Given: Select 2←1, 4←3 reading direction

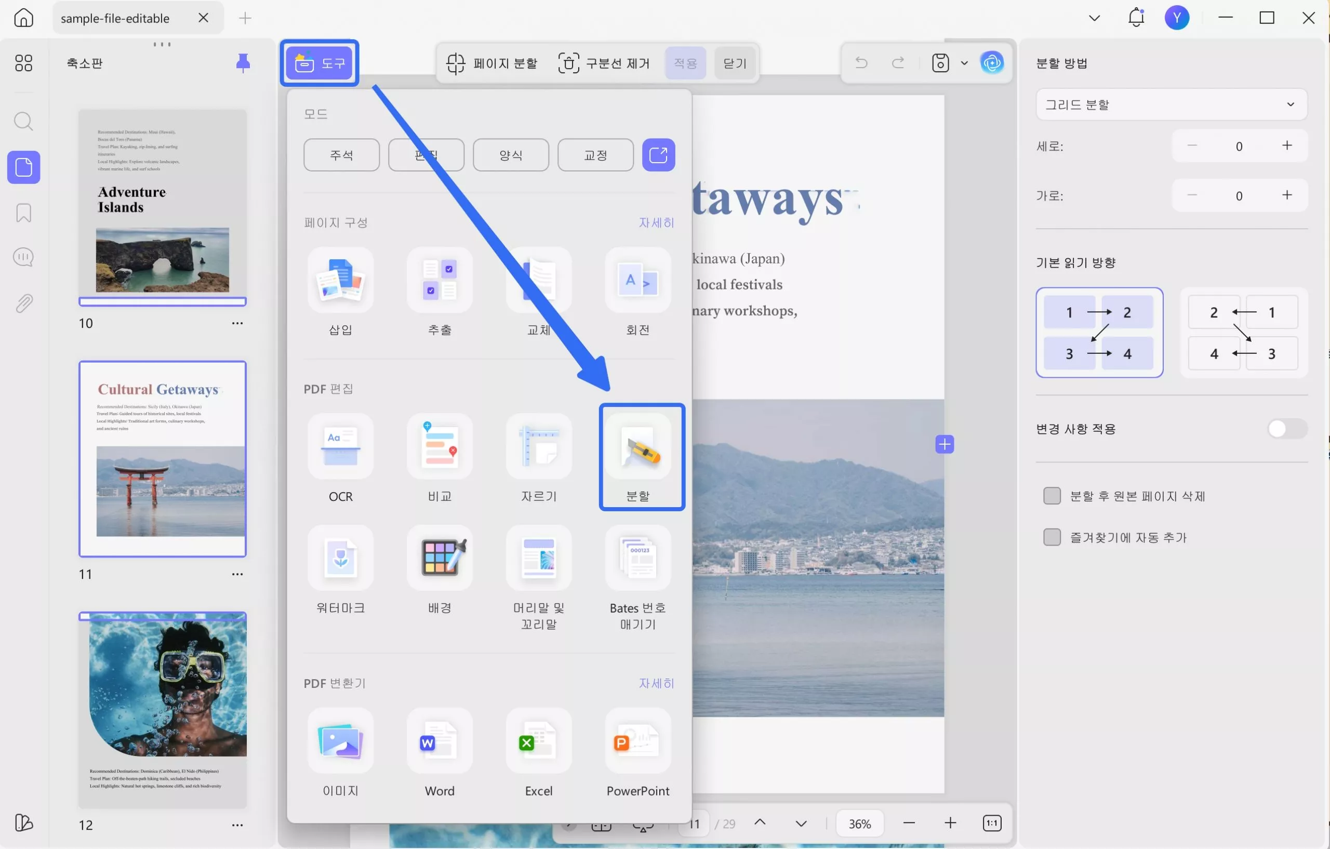Looking at the screenshot, I should (1244, 333).
